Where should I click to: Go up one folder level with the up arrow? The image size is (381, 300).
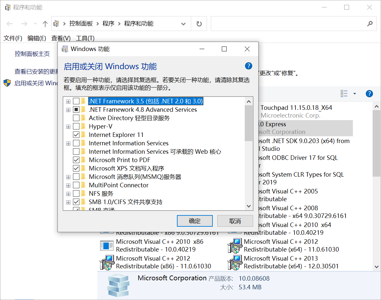click(45, 24)
